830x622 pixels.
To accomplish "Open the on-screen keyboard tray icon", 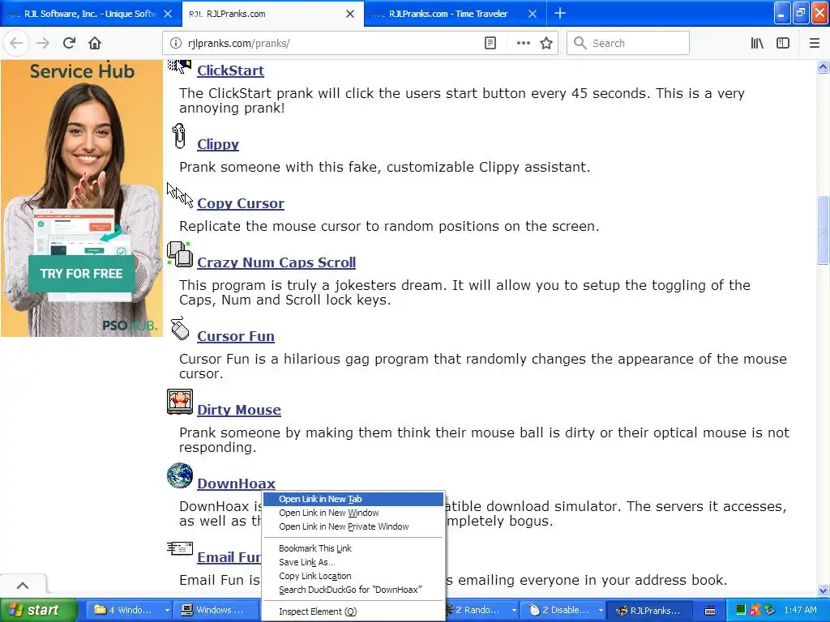I will coord(710,611).
